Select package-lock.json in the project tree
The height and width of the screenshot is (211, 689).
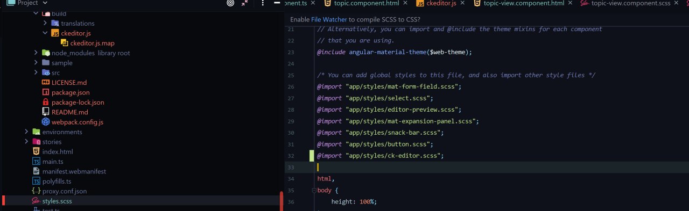tap(78, 102)
